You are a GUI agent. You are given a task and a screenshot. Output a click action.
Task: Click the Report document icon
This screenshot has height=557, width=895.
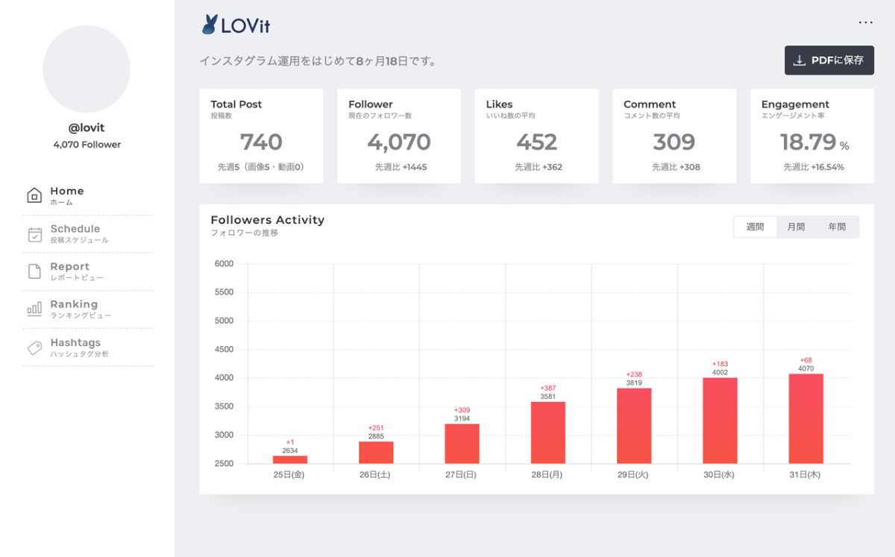pyautogui.click(x=34, y=271)
